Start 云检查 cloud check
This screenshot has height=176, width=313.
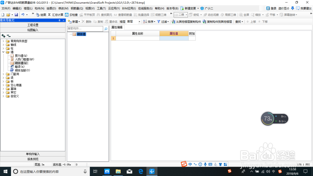pos(71,15)
